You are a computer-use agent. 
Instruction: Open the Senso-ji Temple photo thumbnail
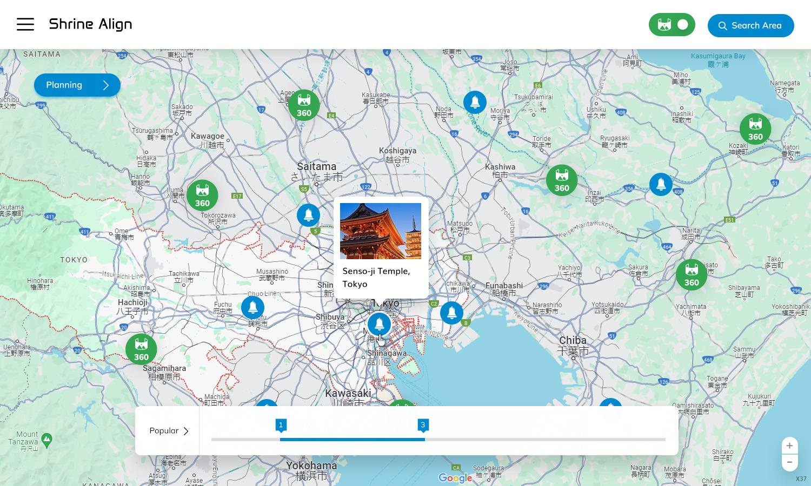pyautogui.click(x=381, y=231)
